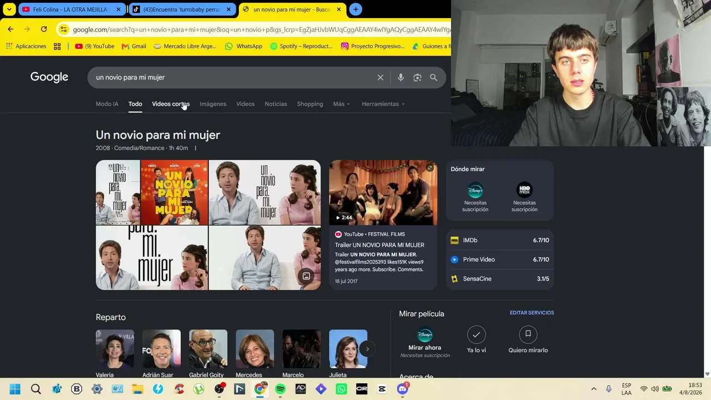Viewport: 711px width, 400px height.
Task: Open the Gmail bookmark
Action: 133,46
